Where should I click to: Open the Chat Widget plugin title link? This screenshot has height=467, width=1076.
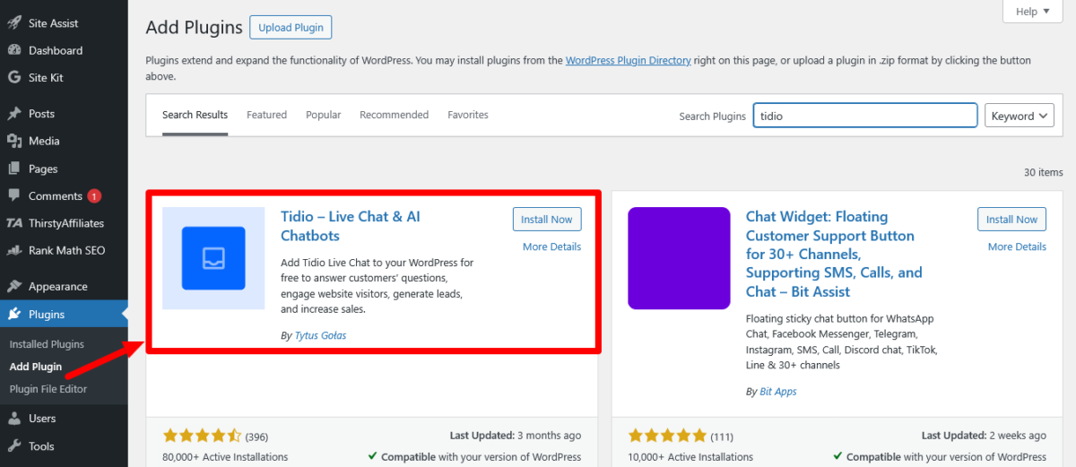pyautogui.click(x=834, y=254)
